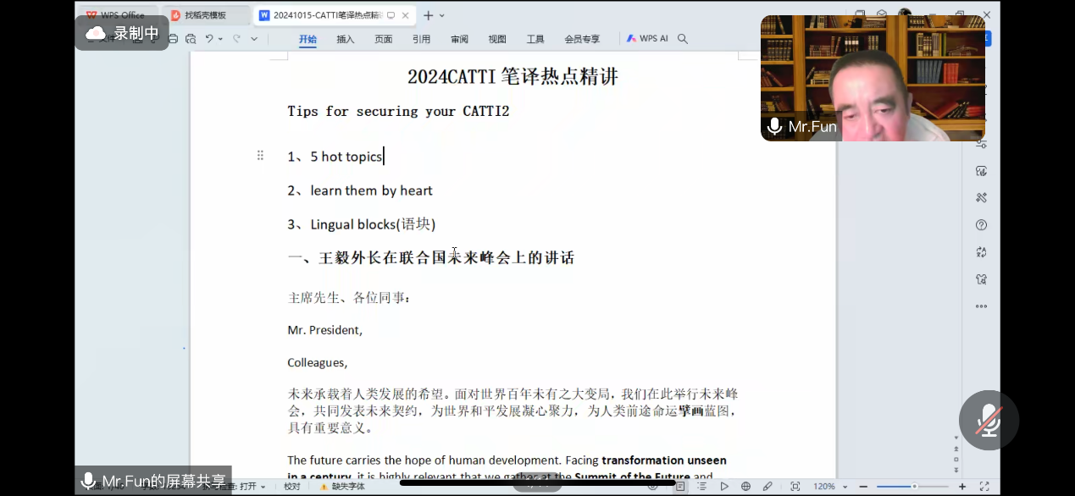This screenshot has width=1075, height=496.
Task: Click the globe web layout icon in status bar
Action: (745, 487)
